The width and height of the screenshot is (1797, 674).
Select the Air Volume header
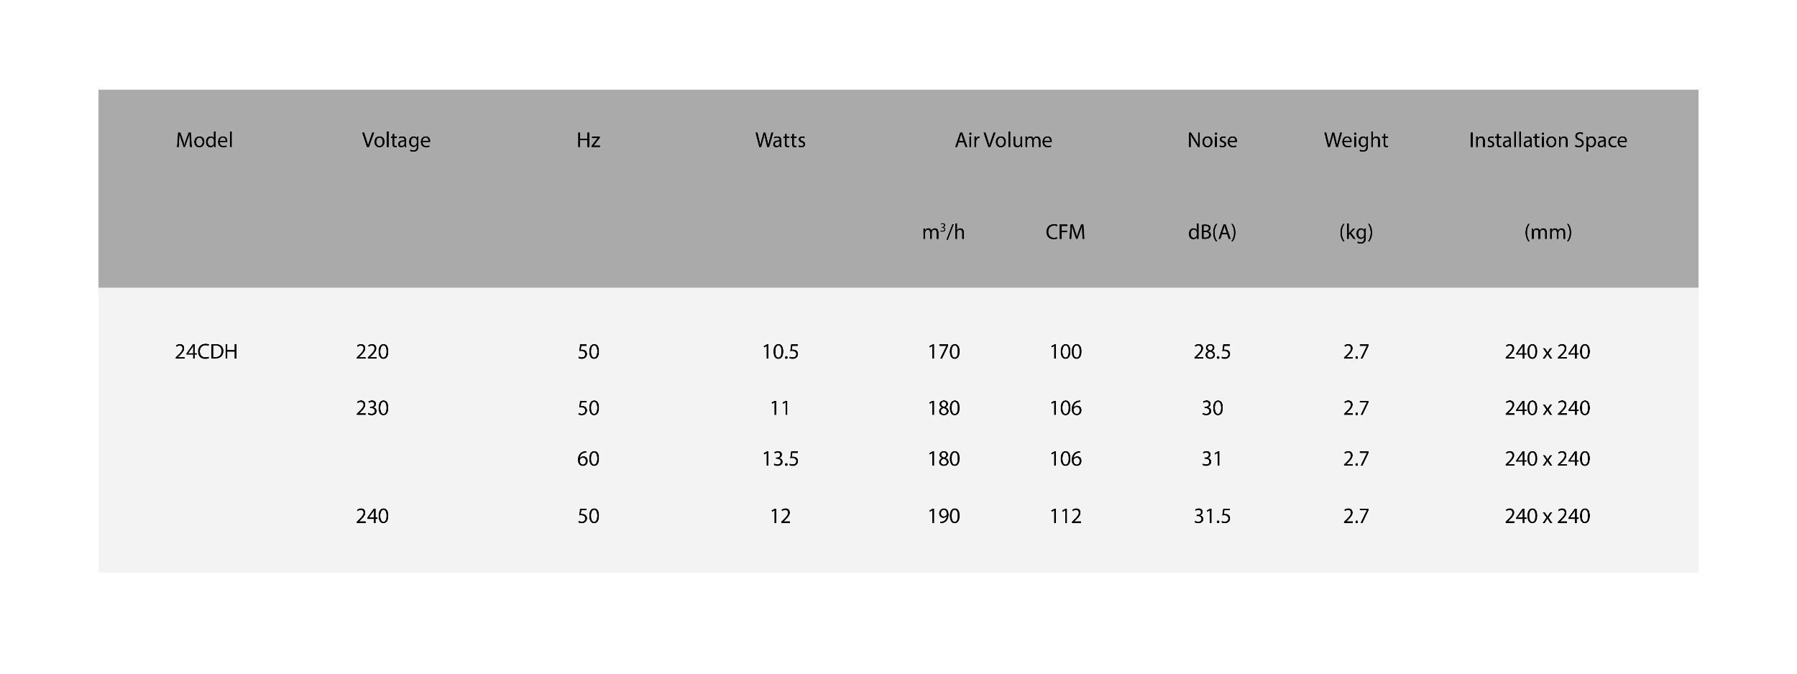(1003, 140)
